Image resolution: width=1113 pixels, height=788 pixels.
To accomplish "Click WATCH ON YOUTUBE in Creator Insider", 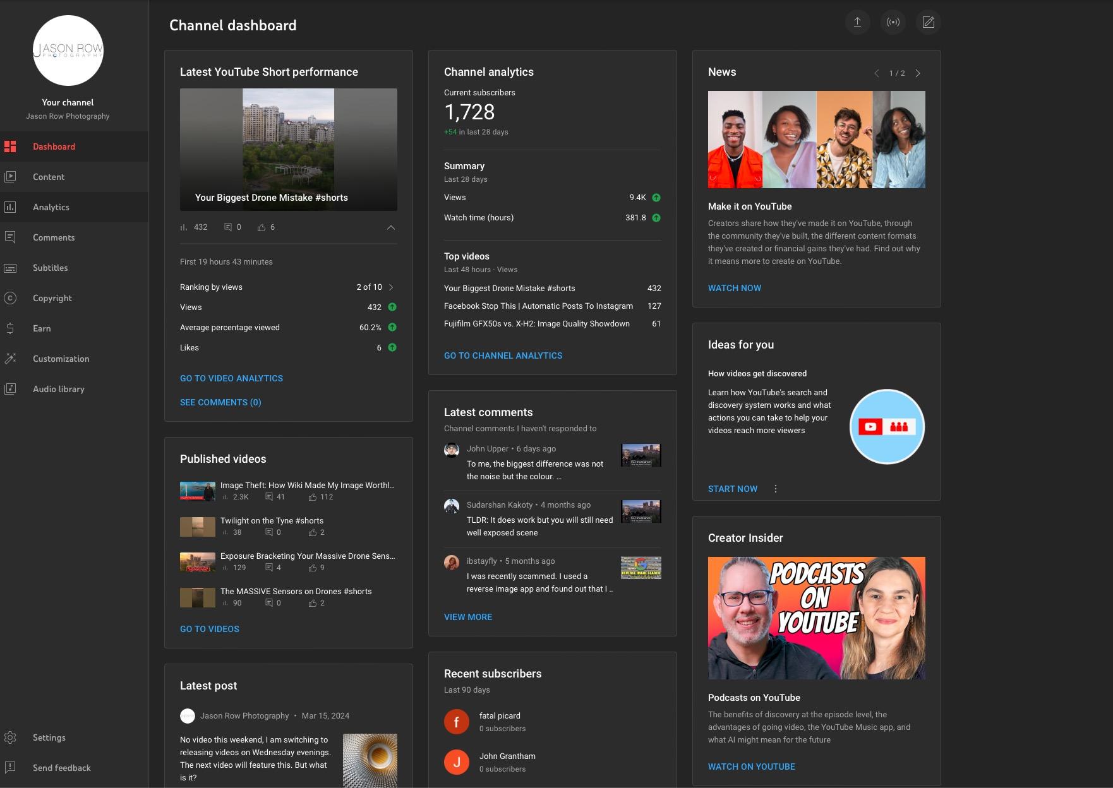I will pyautogui.click(x=752, y=767).
